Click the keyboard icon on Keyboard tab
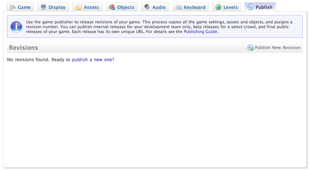 click(x=179, y=7)
